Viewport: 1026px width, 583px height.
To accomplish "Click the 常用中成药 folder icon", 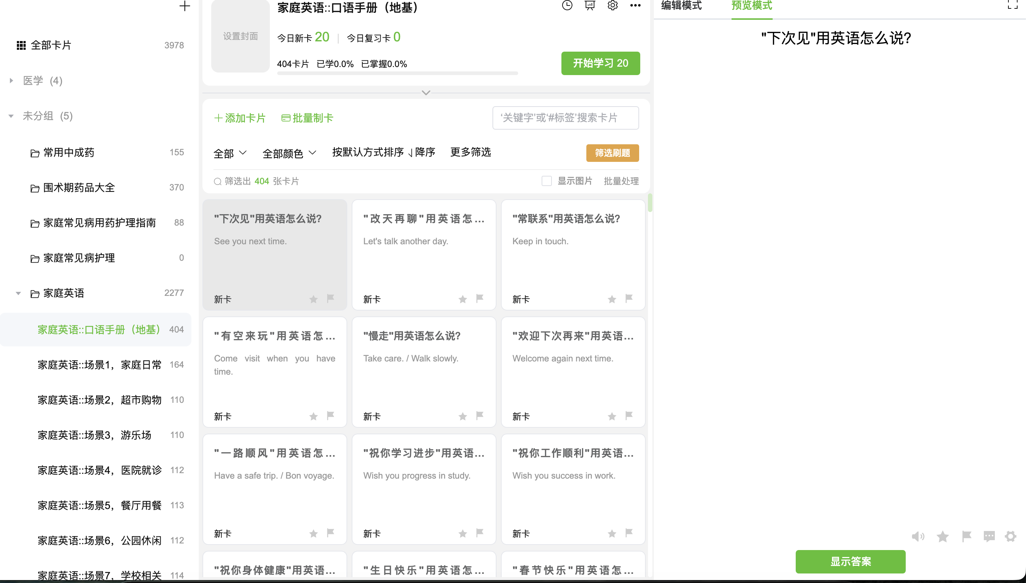I will pos(35,153).
